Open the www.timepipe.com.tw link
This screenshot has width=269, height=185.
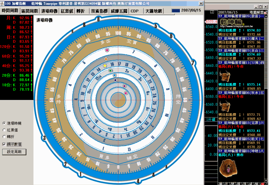tap(237, 26)
